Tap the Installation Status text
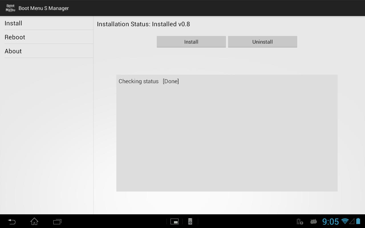 143,24
